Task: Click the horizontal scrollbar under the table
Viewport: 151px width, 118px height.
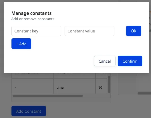Action: 48,96
